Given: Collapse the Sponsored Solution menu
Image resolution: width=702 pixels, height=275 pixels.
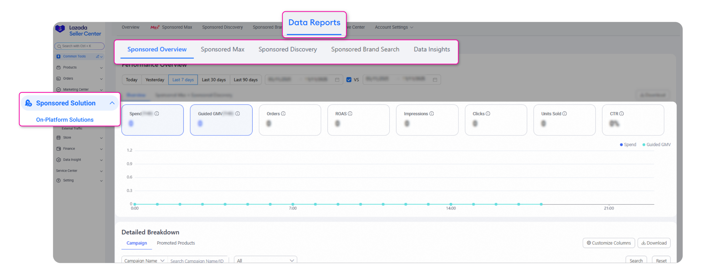Looking at the screenshot, I should click(x=112, y=103).
